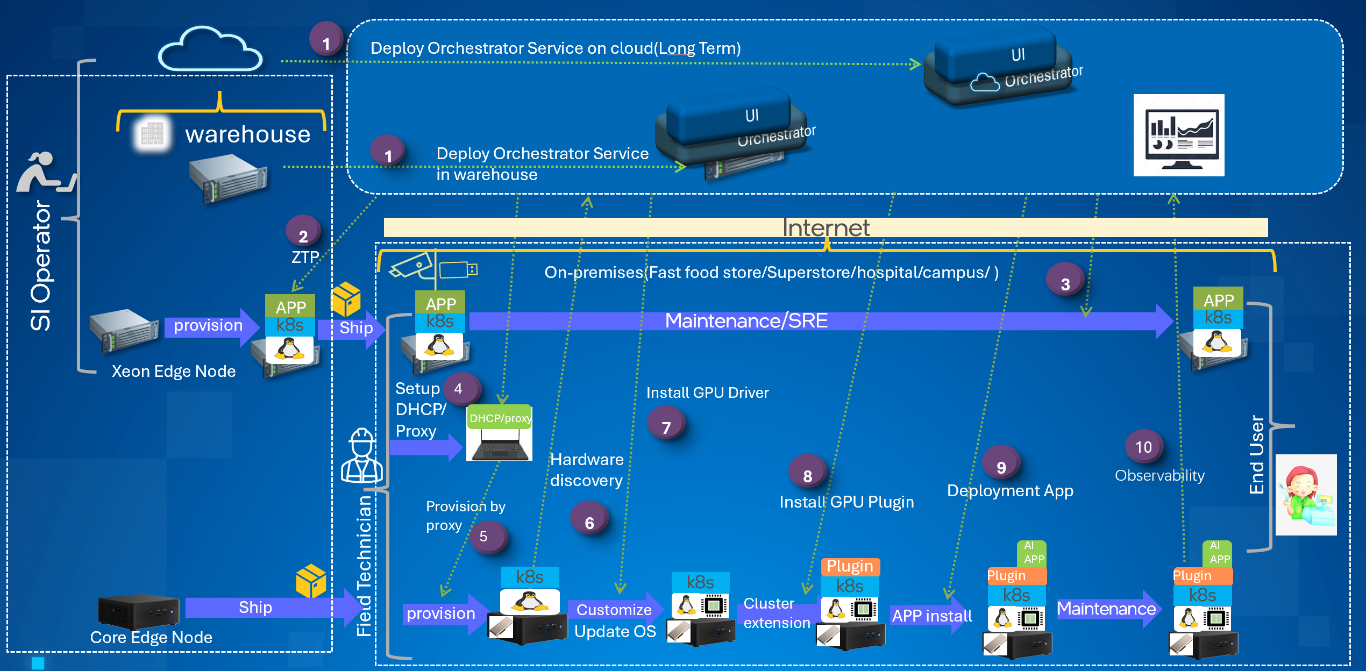
Task: Click the Plugin block on Cluster extension node
Action: click(850, 566)
